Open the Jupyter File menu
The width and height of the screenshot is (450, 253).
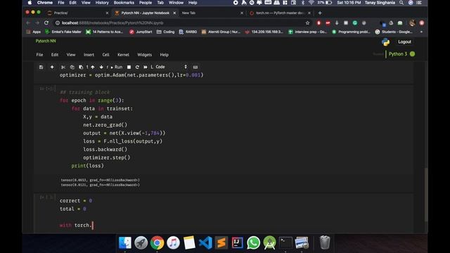click(x=39, y=55)
